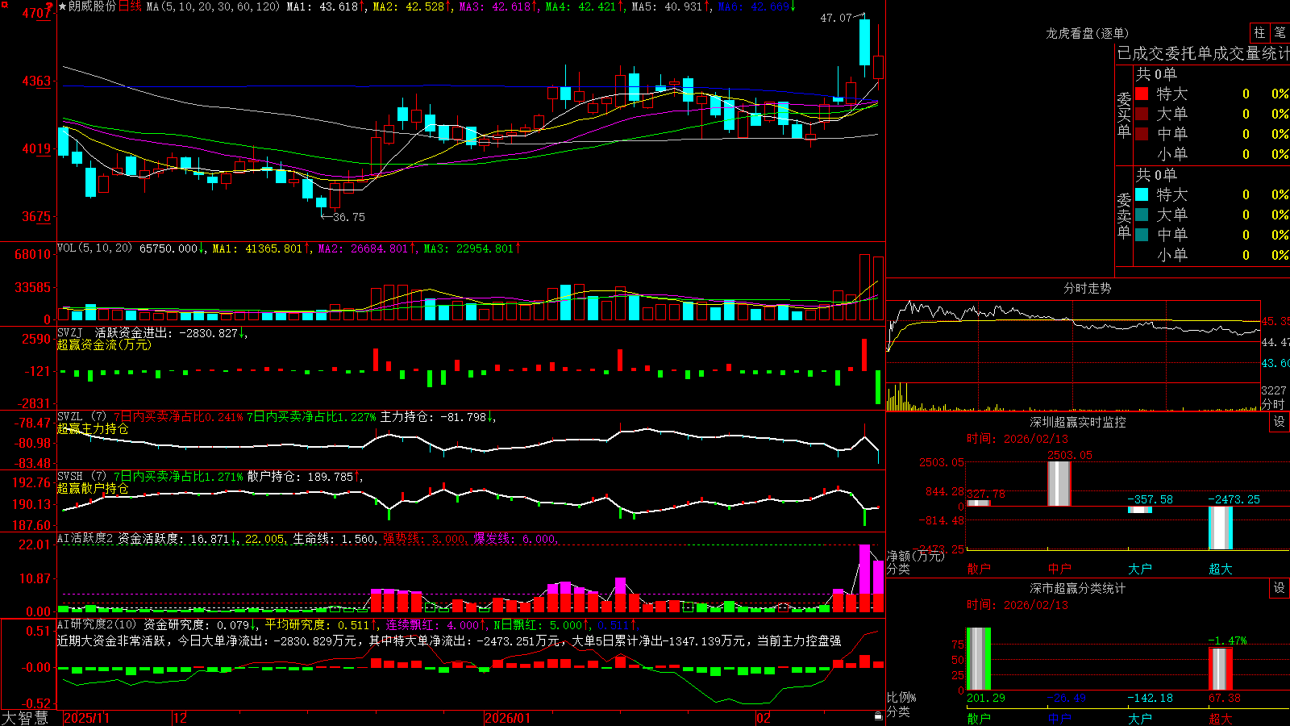The height and width of the screenshot is (726, 1290).
Task: Click the 4363 price axis label
Action: [x=35, y=81]
